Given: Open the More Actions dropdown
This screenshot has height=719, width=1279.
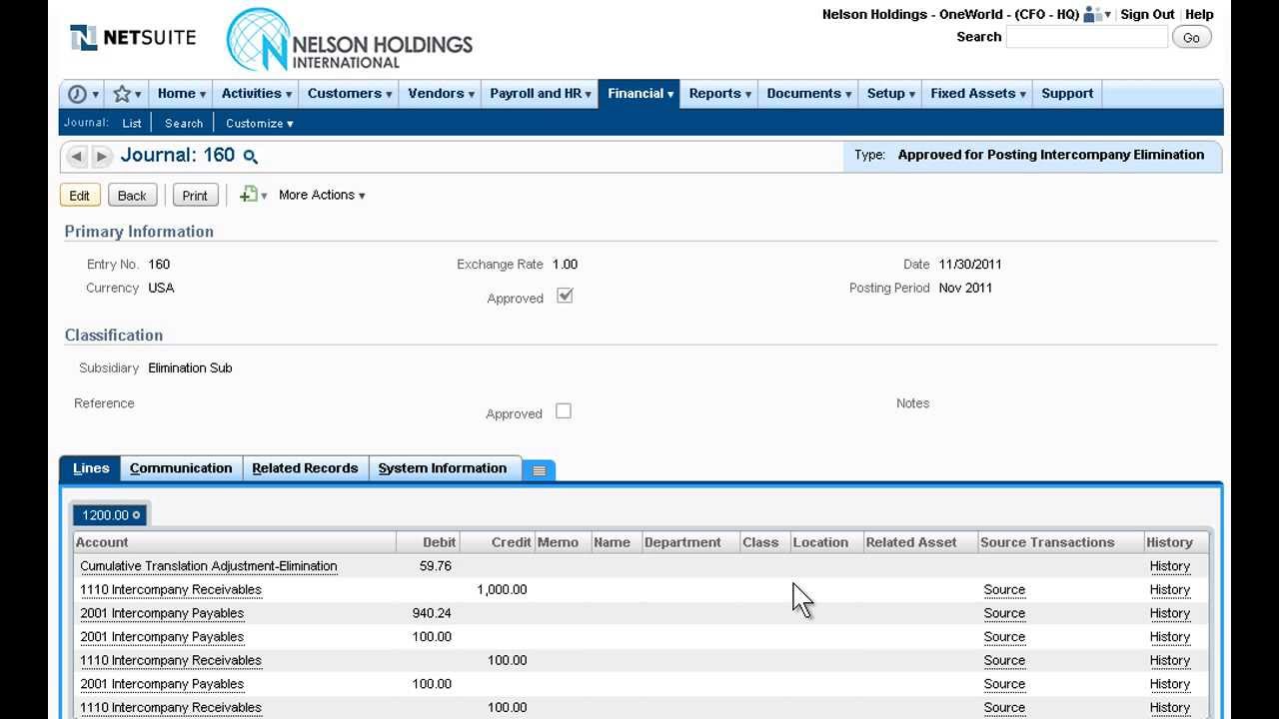Looking at the screenshot, I should (x=322, y=195).
